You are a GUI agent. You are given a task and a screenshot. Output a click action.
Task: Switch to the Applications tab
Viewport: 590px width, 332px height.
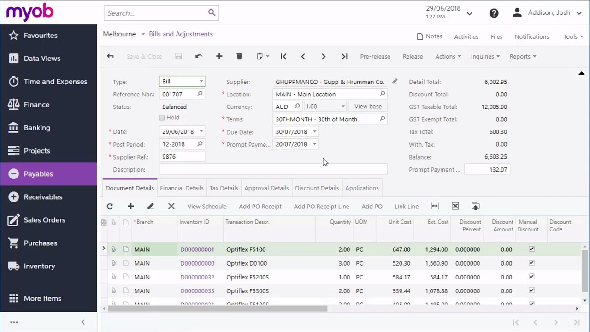tap(362, 188)
